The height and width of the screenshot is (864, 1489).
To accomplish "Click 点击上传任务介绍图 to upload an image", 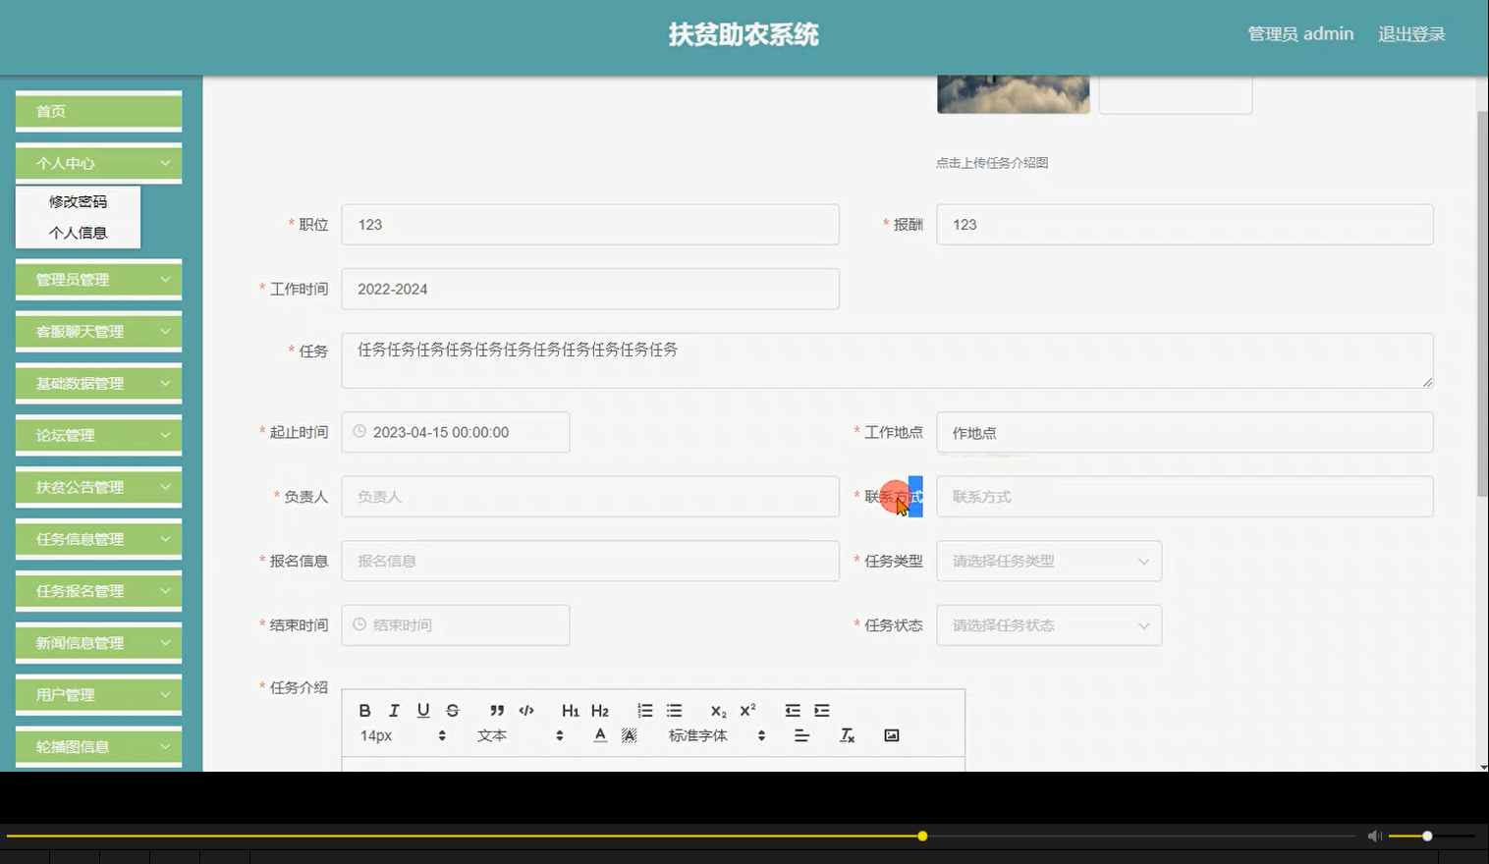I will [x=993, y=162].
